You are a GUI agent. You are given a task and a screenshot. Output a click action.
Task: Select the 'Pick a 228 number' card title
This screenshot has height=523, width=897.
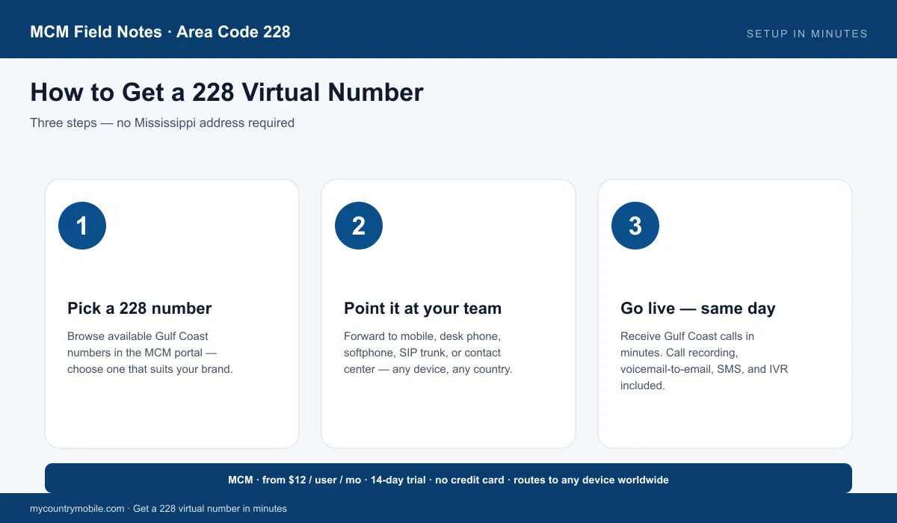tap(140, 309)
